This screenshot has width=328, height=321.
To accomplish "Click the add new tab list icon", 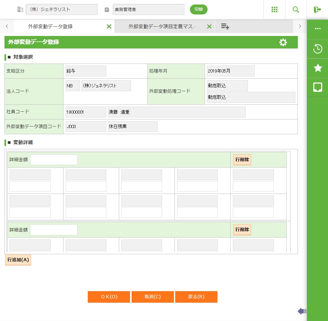I will [225, 27].
